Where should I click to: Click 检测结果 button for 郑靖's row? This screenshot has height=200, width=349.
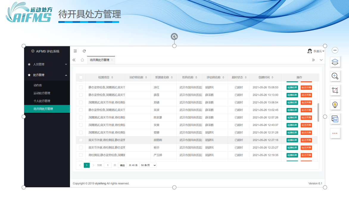point(292,103)
